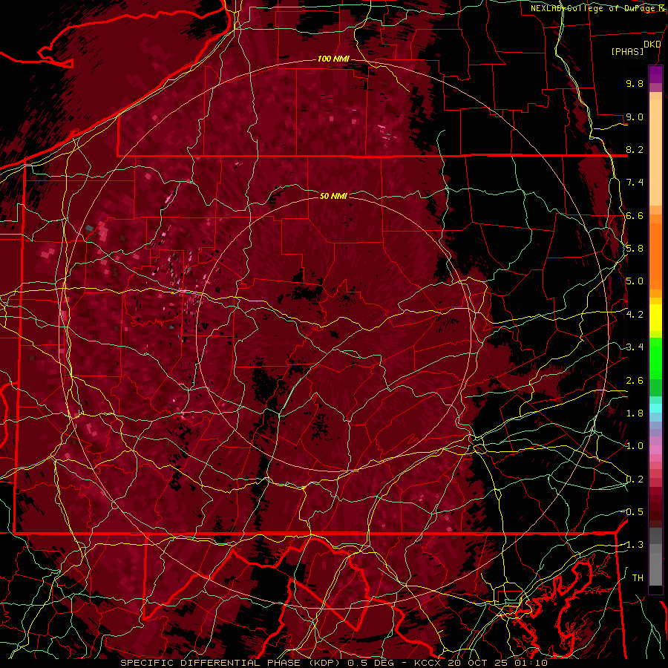Image resolution: width=668 pixels, height=668 pixels.
Task: Pick the pink segment of the color bar
Action: coord(655,450)
